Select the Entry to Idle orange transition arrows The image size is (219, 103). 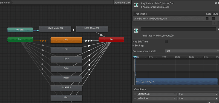tap(43, 41)
